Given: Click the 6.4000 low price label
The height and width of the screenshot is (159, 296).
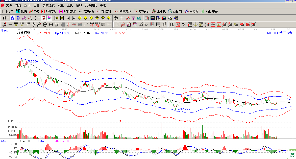Looking at the screenshot, I should (x=185, y=109).
